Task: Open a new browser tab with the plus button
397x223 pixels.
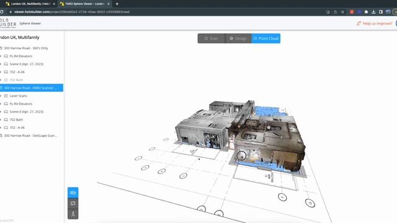Action: 117,4
